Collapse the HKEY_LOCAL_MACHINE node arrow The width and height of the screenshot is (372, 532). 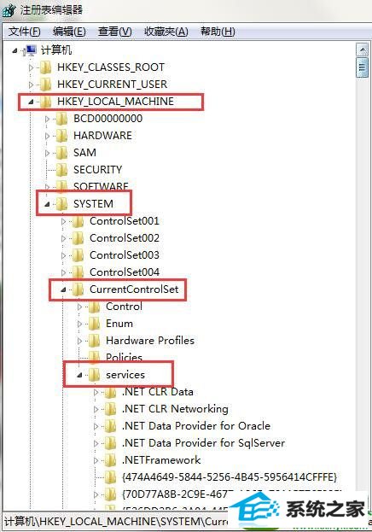point(31,102)
